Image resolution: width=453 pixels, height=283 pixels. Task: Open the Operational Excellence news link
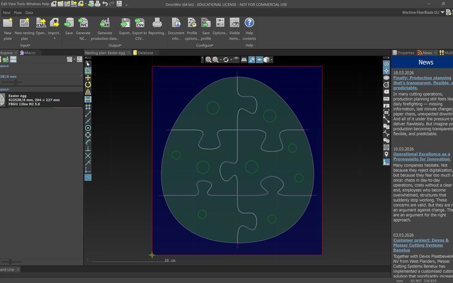pos(422,157)
